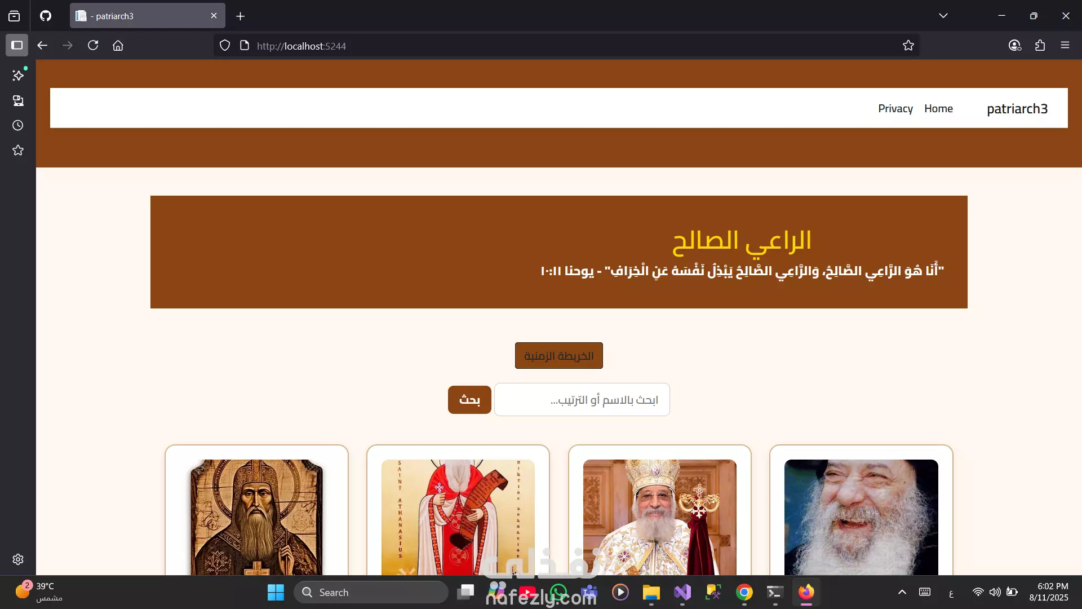This screenshot has width=1082, height=609.
Task: Open the tracking protection shield icon
Action: pos(225,45)
